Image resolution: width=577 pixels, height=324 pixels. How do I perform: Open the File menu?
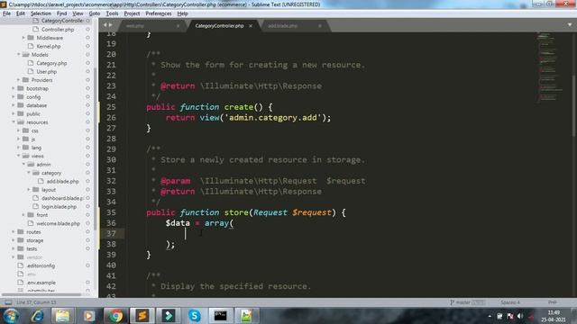tap(6, 13)
